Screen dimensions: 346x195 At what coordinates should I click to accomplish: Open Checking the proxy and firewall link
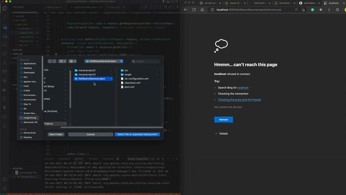click(239, 100)
